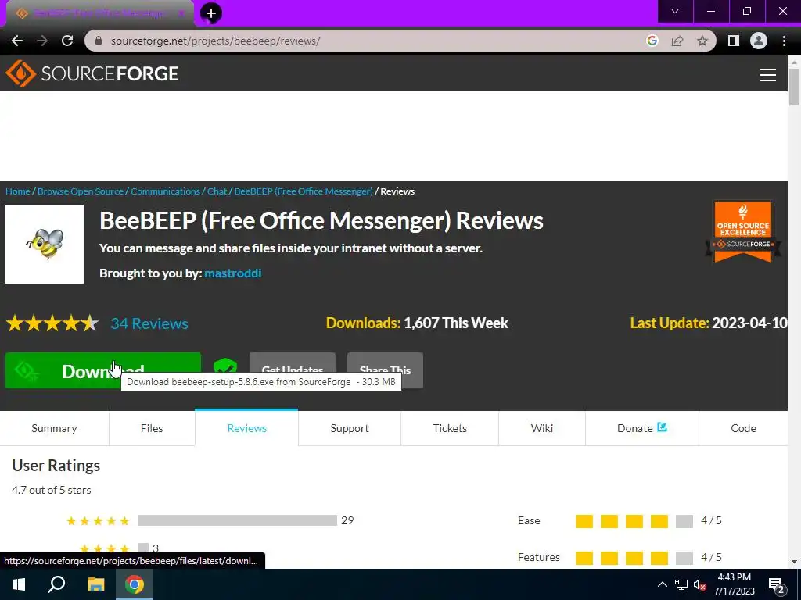Select the Reviews tab
Screen dimensions: 801x600
tap(246, 428)
